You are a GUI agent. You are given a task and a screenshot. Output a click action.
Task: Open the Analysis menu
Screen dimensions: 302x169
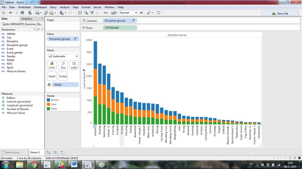[65, 7]
